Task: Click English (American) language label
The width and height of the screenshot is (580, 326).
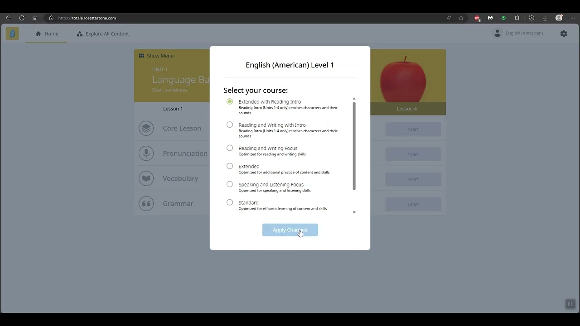Action: [524, 33]
